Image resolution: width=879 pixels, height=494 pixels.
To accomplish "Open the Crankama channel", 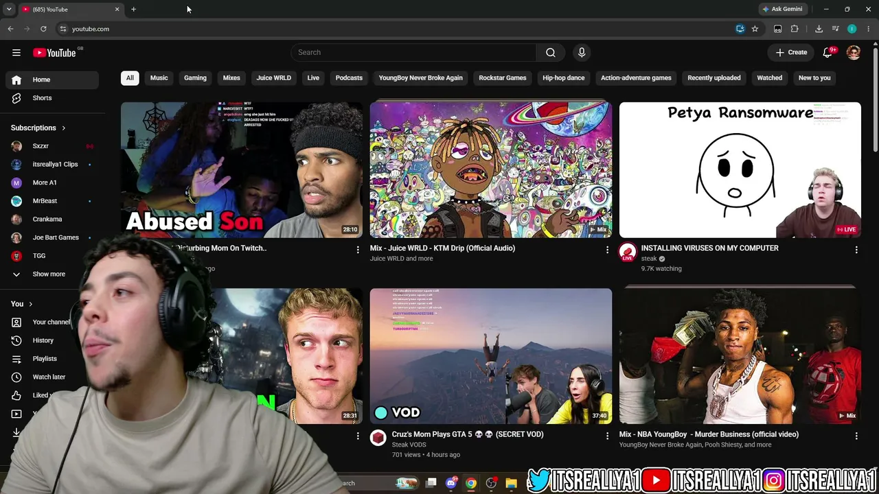I will (x=52, y=220).
